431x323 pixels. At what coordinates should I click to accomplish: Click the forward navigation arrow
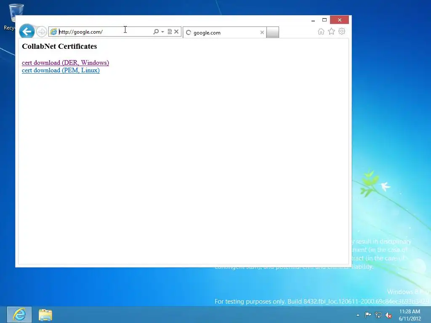pos(42,32)
